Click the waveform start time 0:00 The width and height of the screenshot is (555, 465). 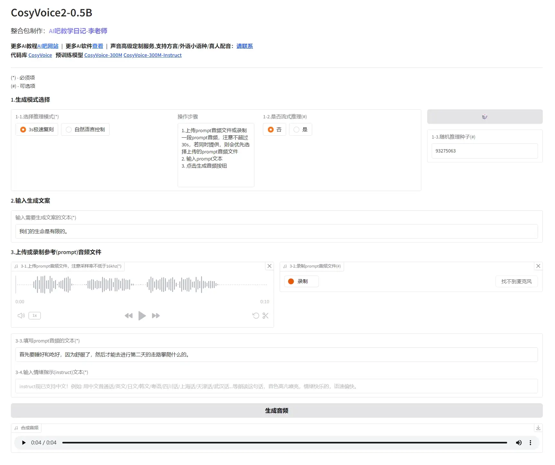20,302
